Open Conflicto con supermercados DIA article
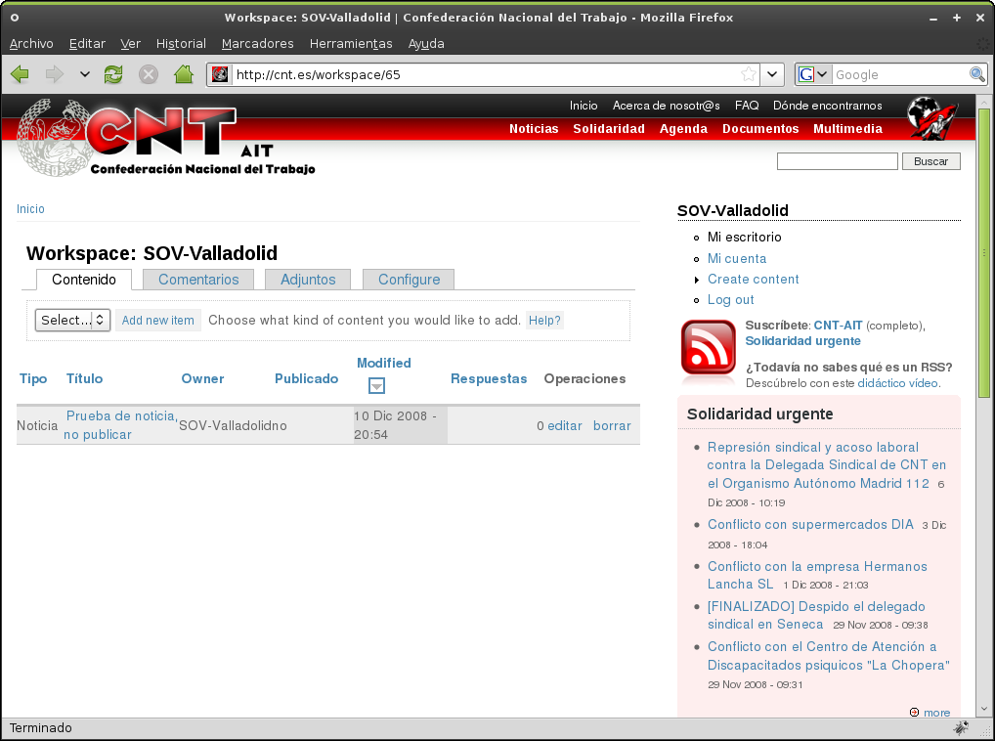Image resolution: width=995 pixels, height=741 pixels. pos(810,525)
